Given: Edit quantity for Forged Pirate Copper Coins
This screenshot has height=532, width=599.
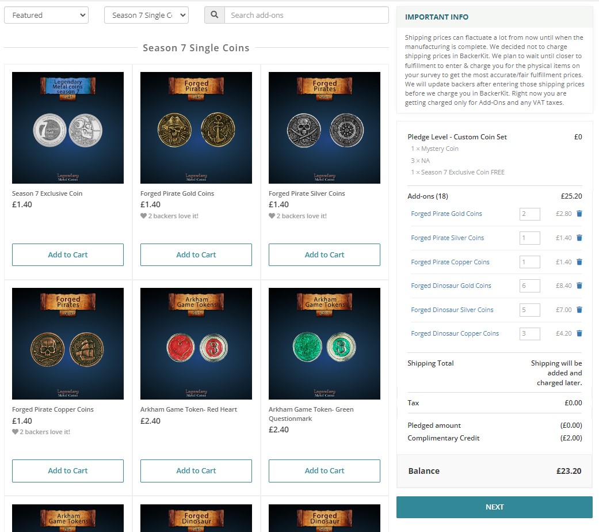Looking at the screenshot, I should pos(529,262).
